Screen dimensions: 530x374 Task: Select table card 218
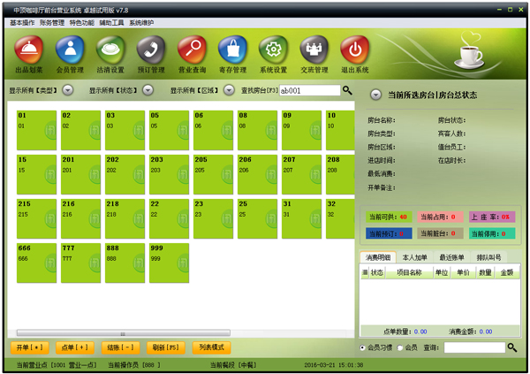click(x=125, y=219)
